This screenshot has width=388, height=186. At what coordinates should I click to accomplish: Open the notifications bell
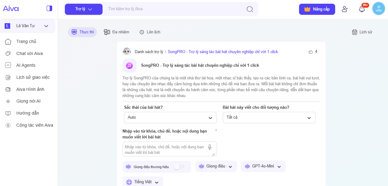click(x=362, y=9)
